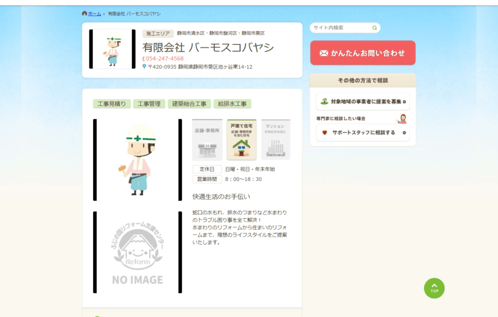
Task: Select the 工事管理 tag
Action: click(x=149, y=104)
